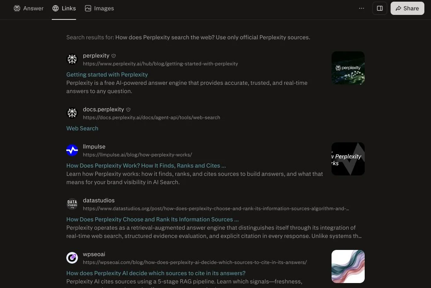Click the search query text in results header
Image resolution: width=431 pixels, height=288 pixels.
coord(213,37)
